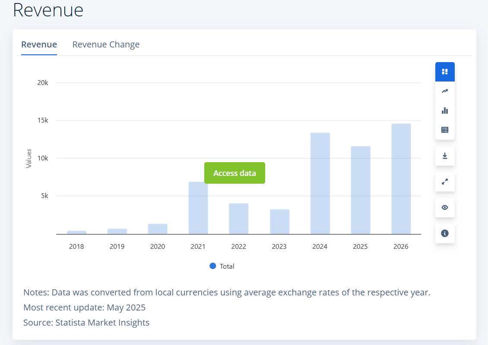Toggle the Total legend label
Image resolution: width=488 pixels, height=345 pixels.
point(227,267)
